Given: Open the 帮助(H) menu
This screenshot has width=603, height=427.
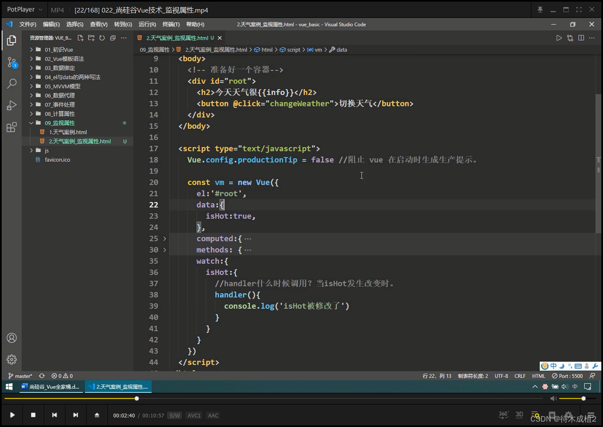Looking at the screenshot, I should click(195, 25).
